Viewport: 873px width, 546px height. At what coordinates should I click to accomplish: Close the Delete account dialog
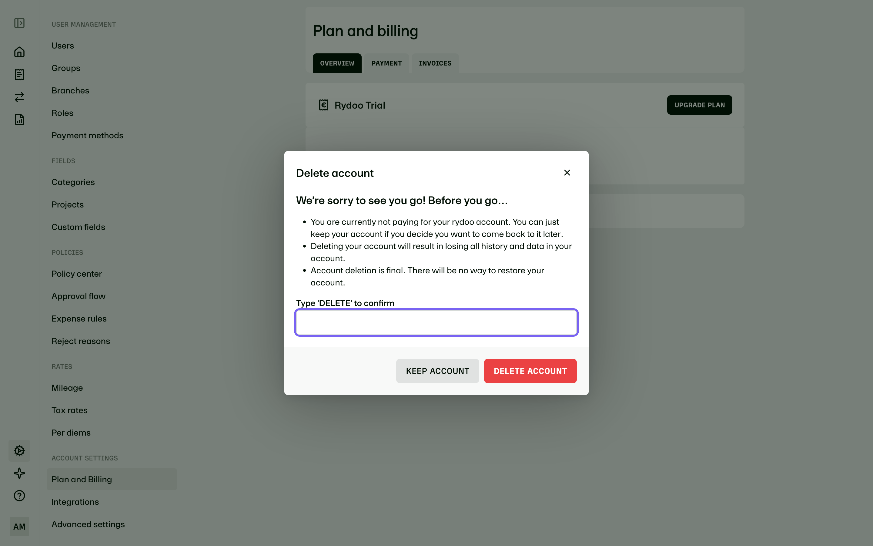coord(567,173)
